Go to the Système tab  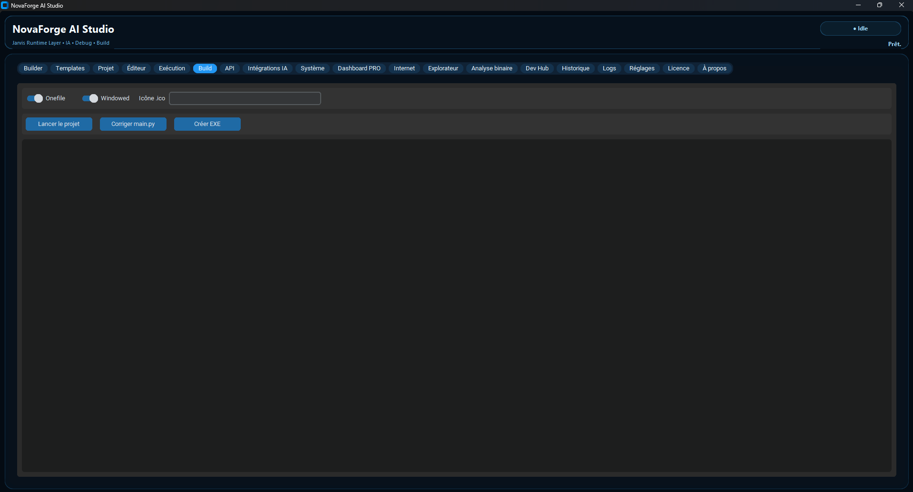313,68
